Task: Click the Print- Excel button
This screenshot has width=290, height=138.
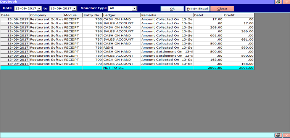Action: pos(197,9)
